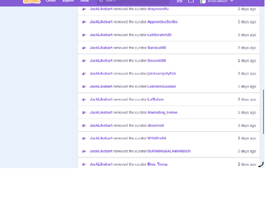Image resolution: width=269 pixels, height=201 pixels.
Task: Click curator-removed icon in dinorino5 row
Action: (x=84, y=126)
